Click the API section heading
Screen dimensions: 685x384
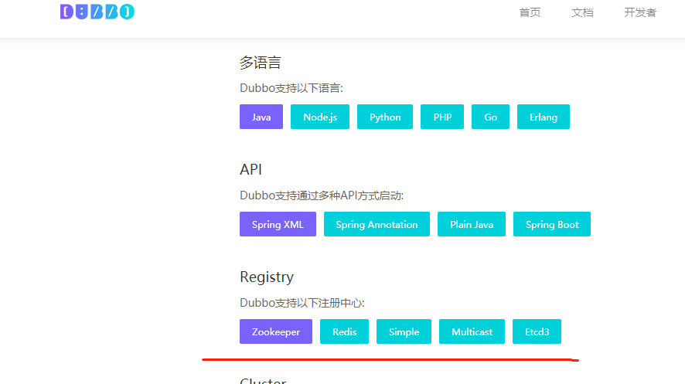click(250, 169)
